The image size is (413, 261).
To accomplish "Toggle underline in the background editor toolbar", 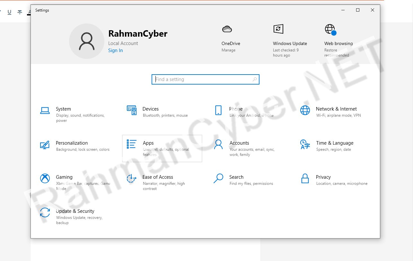I will pyautogui.click(x=9, y=12).
